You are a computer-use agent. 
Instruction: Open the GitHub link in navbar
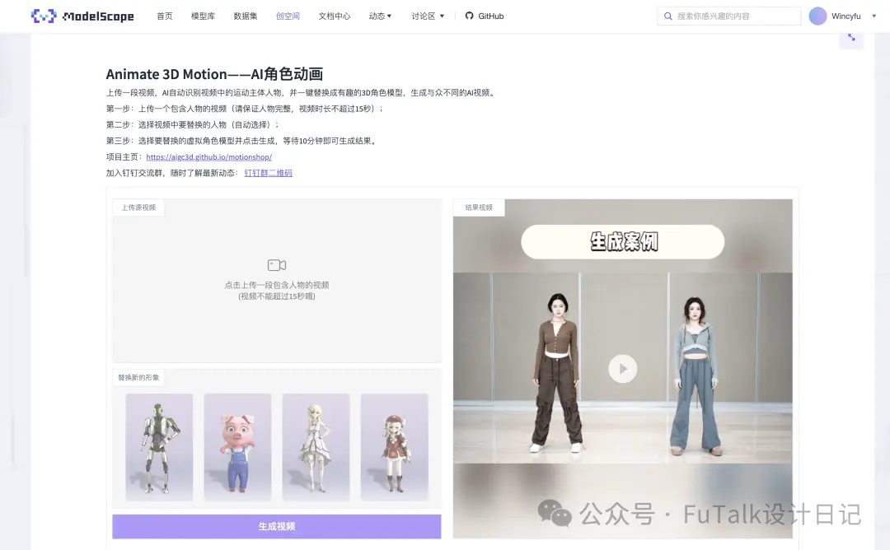pos(485,16)
